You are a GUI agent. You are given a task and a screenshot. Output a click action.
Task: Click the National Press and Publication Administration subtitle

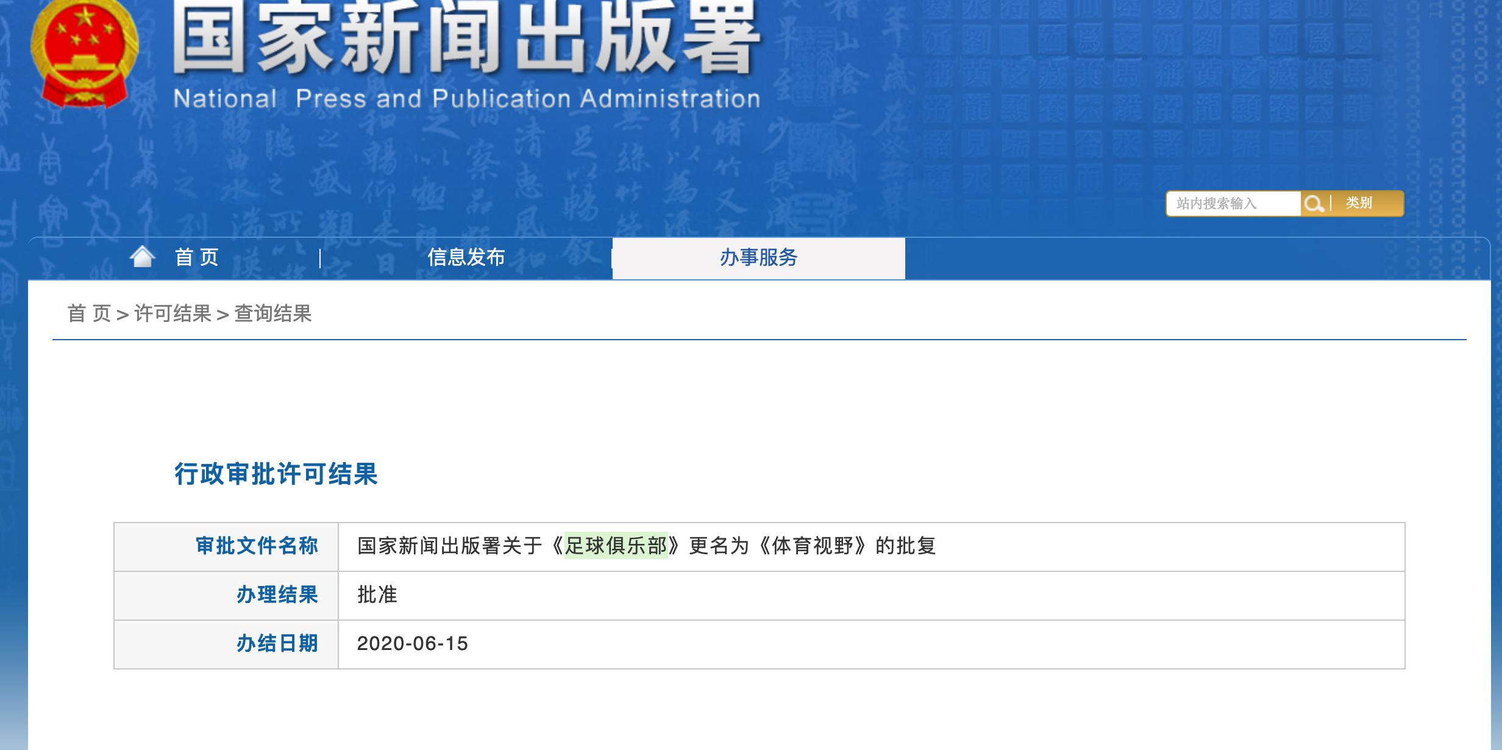coord(466,99)
